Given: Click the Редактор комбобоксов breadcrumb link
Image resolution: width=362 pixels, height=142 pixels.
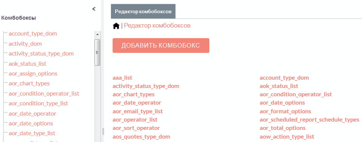Looking at the screenshot, I should [x=157, y=25].
